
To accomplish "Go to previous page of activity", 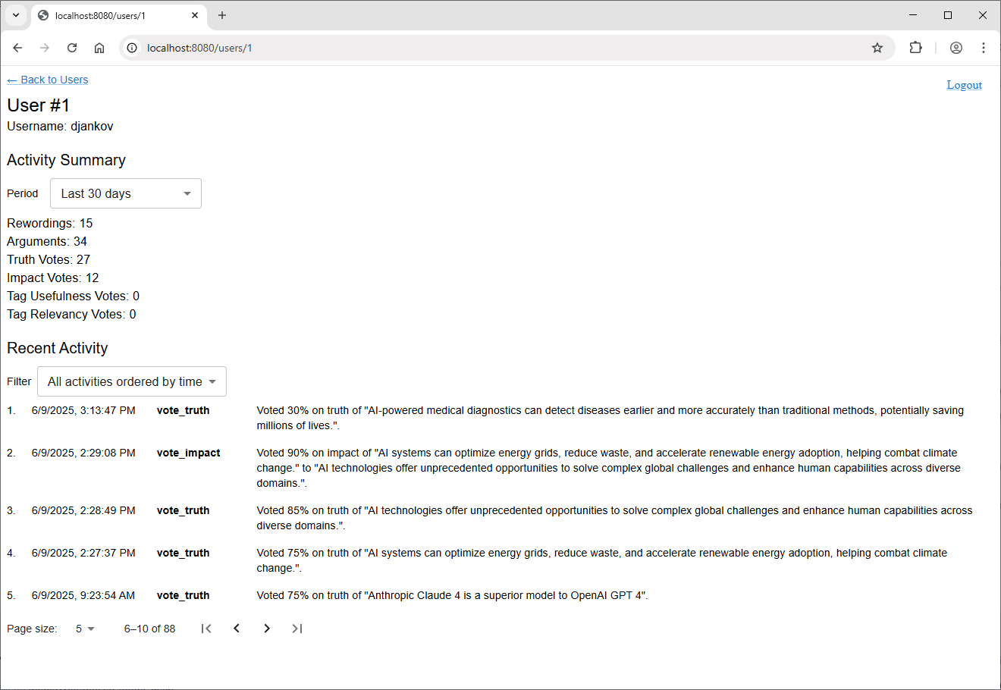I will pos(237,629).
